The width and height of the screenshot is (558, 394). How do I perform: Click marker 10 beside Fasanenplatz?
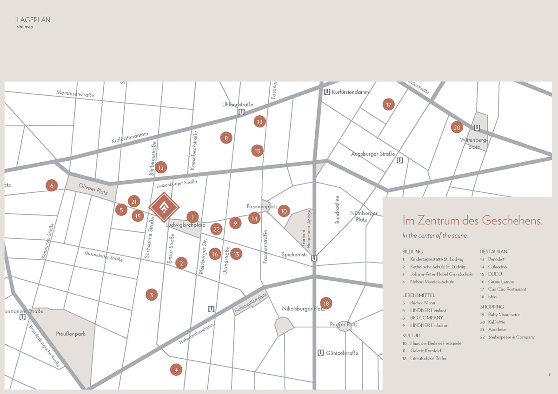pos(284,211)
